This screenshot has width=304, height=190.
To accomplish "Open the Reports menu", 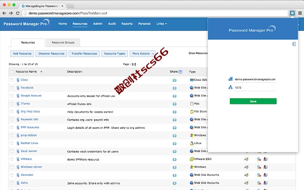I will (127, 24).
